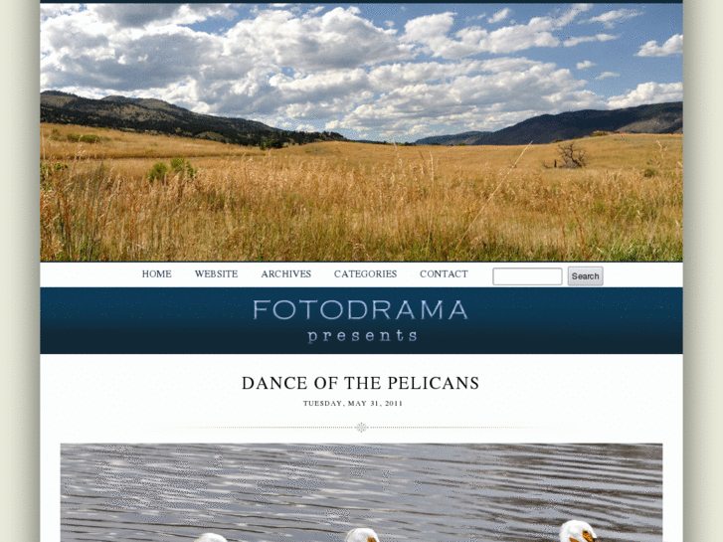
Task: Click the dark blue bar above the header photo
Action: 362,1
